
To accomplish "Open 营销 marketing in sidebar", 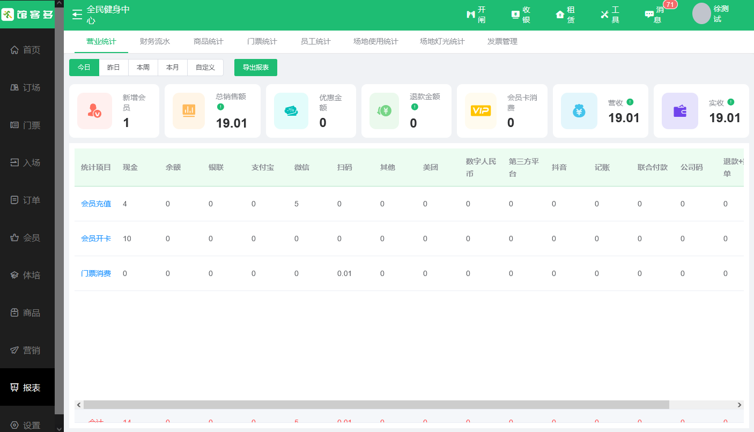I will 27,350.
